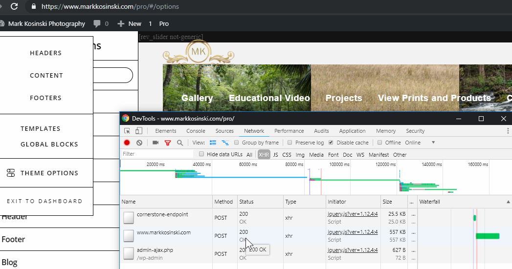Open CONTENT in the builder menu
Image resolution: width=512 pixels, height=269 pixels.
click(x=46, y=75)
